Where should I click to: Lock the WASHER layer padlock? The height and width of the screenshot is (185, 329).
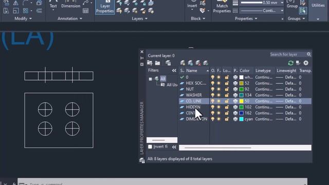(227, 95)
